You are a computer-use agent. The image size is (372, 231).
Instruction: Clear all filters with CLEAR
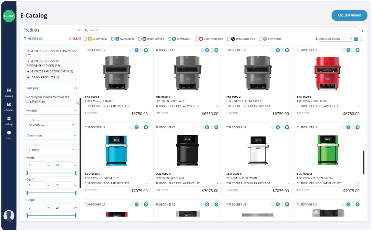pyautogui.click(x=75, y=38)
